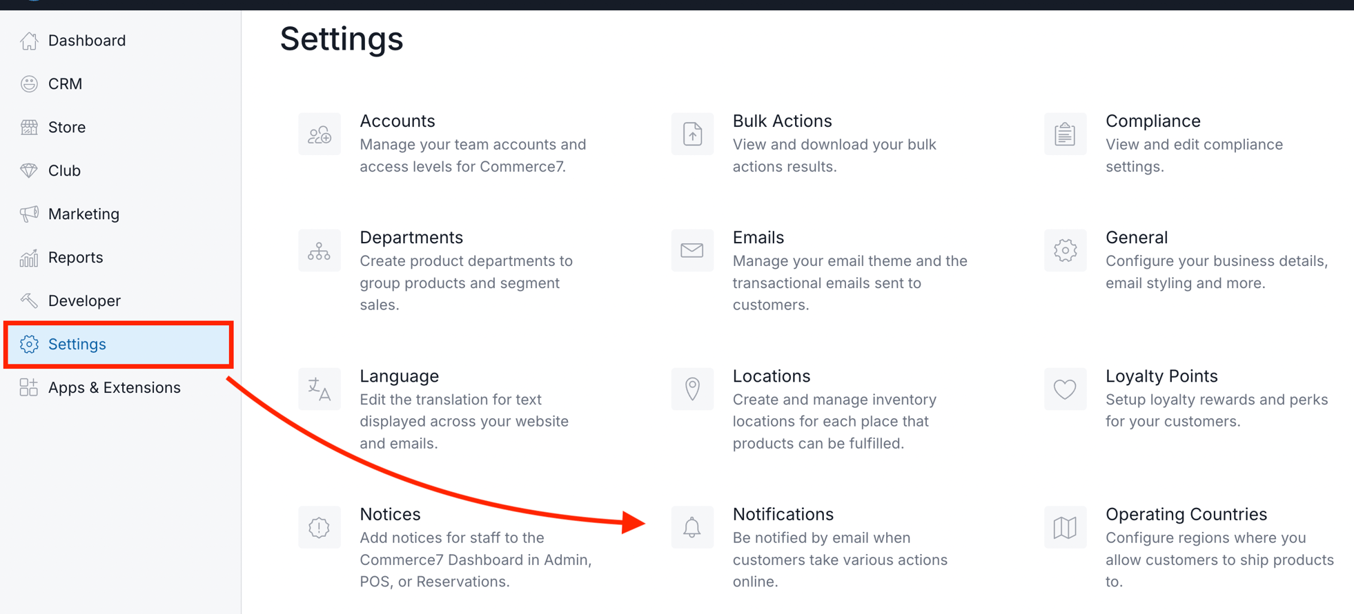This screenshot has height=614, width=1354.
Task: Select the Departments hierarchy icon
Action: coord(320,251)
